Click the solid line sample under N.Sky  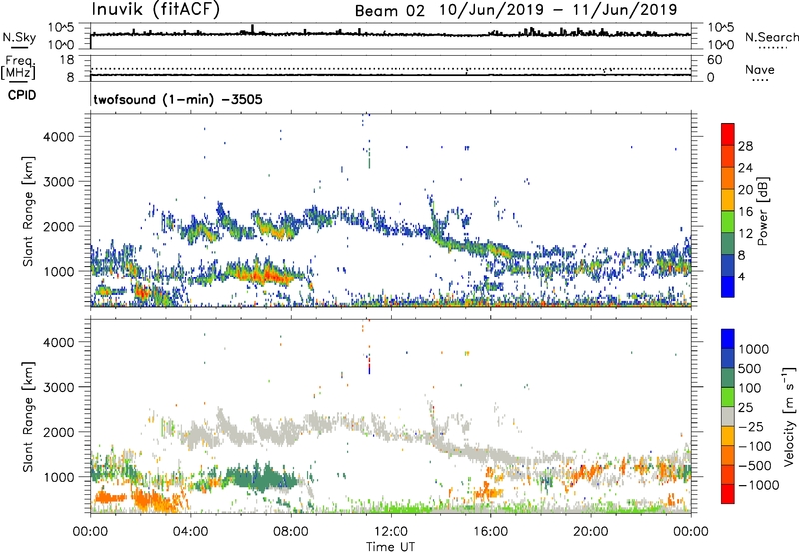point(19,47)
